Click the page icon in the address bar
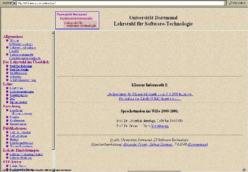Image resolution: width=248 pixels, height=172 pixels. pyautogui.click(x=15, y=3)
